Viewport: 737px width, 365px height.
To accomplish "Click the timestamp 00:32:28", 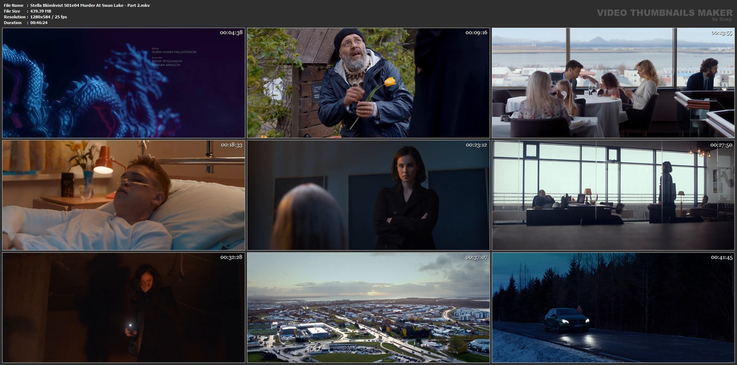I will click(x=231, y=257).
